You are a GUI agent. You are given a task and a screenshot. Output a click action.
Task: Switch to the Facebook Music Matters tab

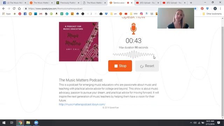pyautogui.click(x=14, y=3)
